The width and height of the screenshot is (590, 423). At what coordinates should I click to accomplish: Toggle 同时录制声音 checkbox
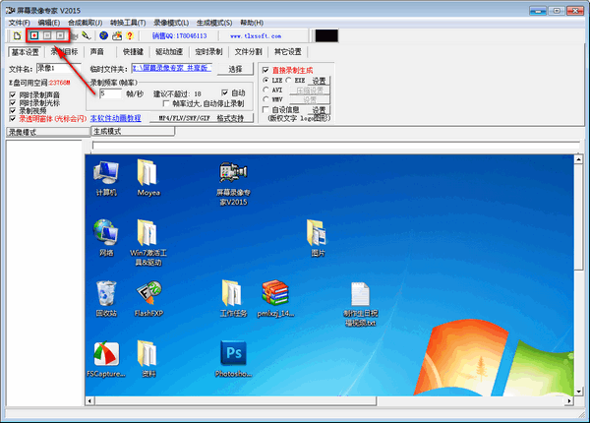pyautogui.click(x=13, y=94)
